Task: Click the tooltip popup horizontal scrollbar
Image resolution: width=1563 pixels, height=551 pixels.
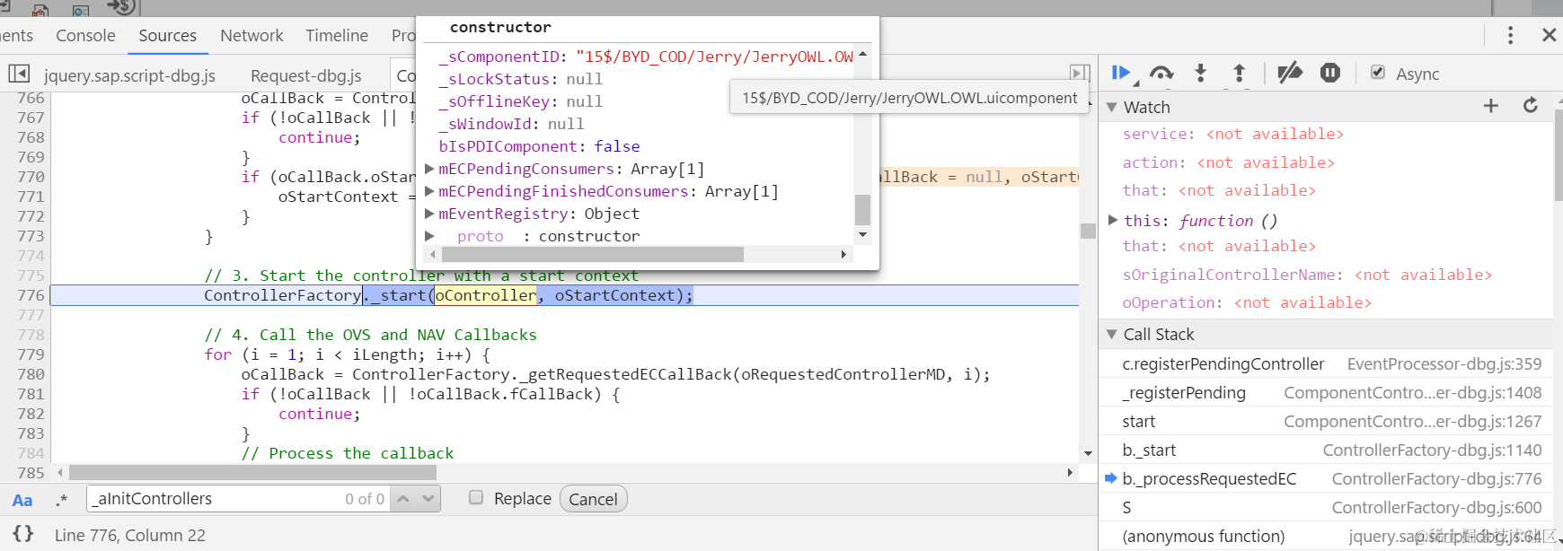Action: 592,254
